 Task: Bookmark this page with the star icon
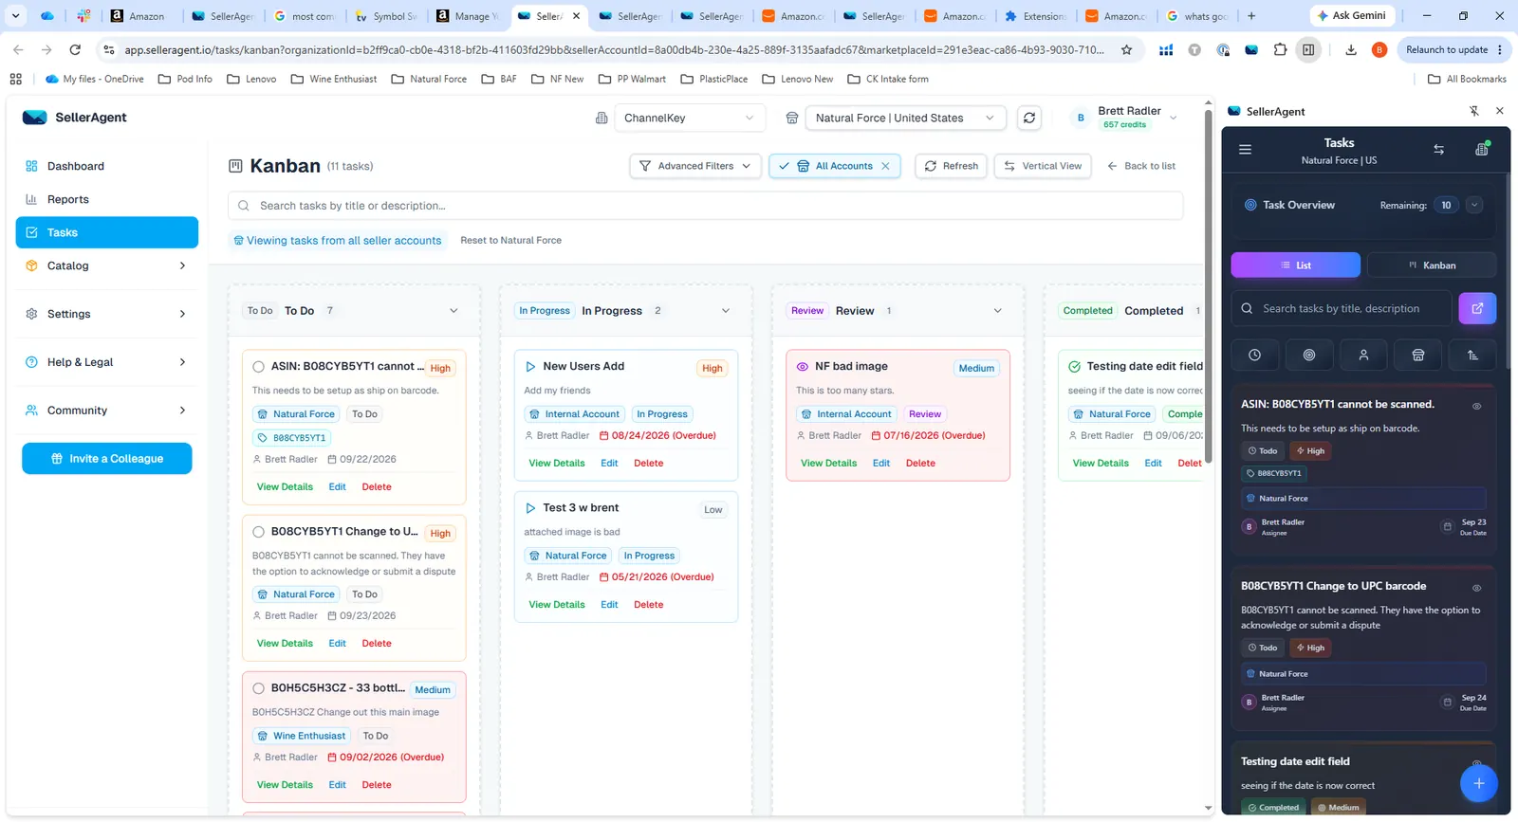[1126, 49]
